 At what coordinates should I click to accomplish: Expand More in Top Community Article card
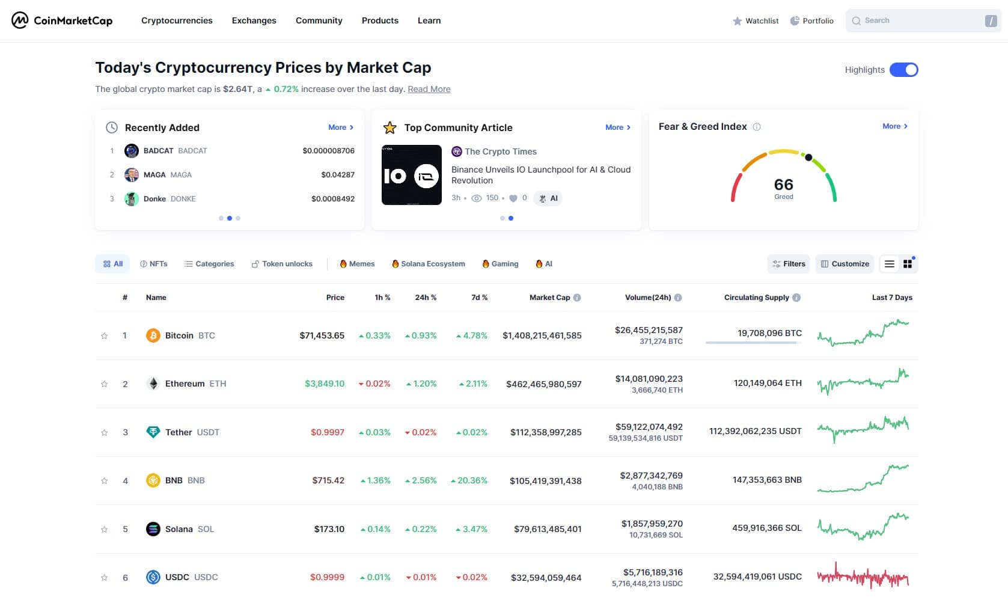coord(618,127)
